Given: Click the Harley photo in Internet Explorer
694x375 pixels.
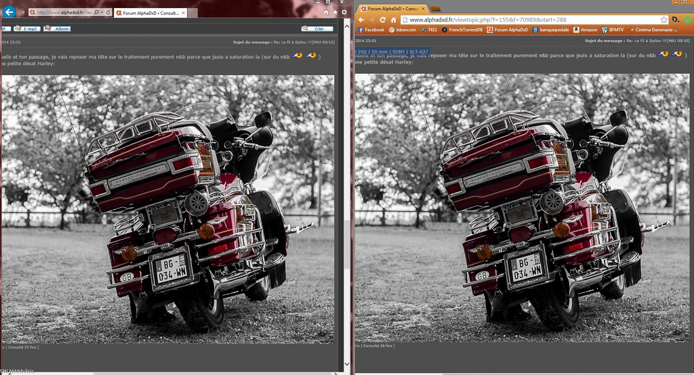Looking at the screenshot, I should (x=168, y=209).
